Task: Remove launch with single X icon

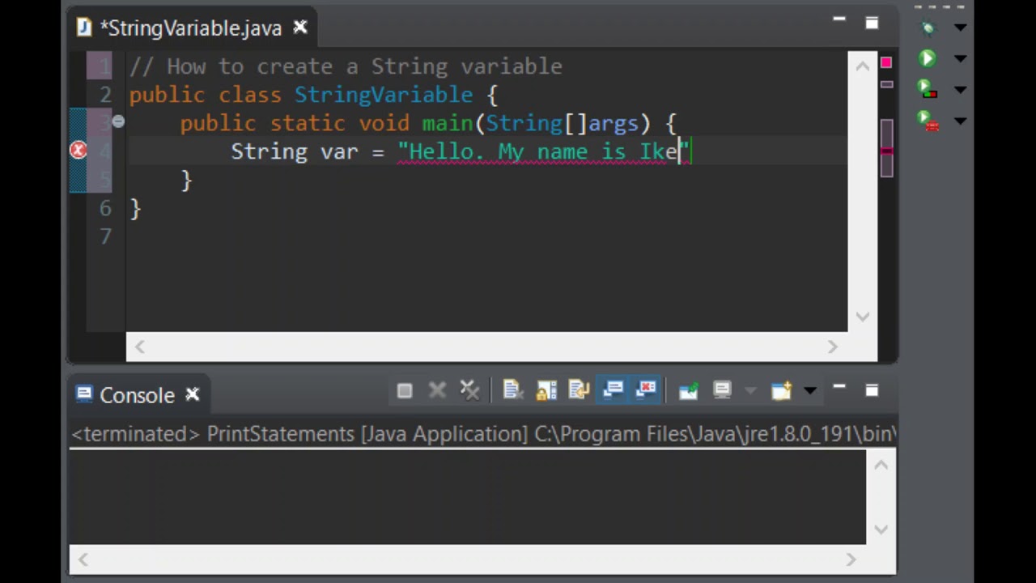Action: coord(437,391)
